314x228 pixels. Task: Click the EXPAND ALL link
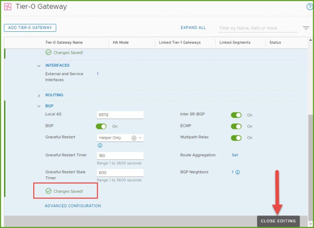click(193, 28)
